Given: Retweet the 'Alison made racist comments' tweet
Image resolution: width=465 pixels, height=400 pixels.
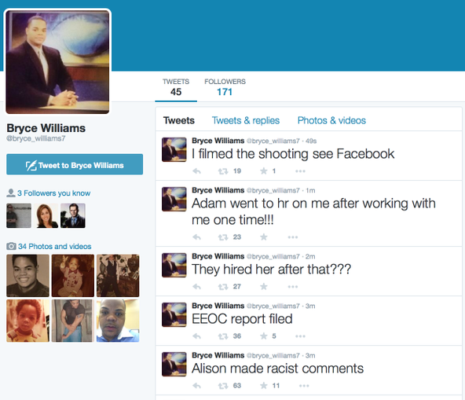Looking at the screenshot, I should (223, 386).
